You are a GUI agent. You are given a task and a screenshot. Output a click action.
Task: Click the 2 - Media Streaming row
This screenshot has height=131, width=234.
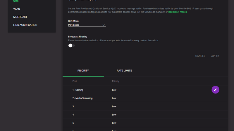[x=82, y=98]
